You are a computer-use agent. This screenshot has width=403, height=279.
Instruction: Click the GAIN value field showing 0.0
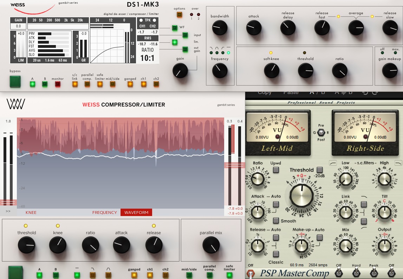tap(18, 26)
